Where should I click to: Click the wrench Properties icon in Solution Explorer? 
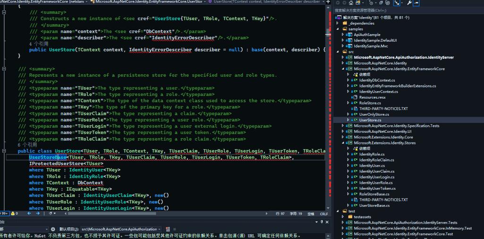(x=409, y=3)
